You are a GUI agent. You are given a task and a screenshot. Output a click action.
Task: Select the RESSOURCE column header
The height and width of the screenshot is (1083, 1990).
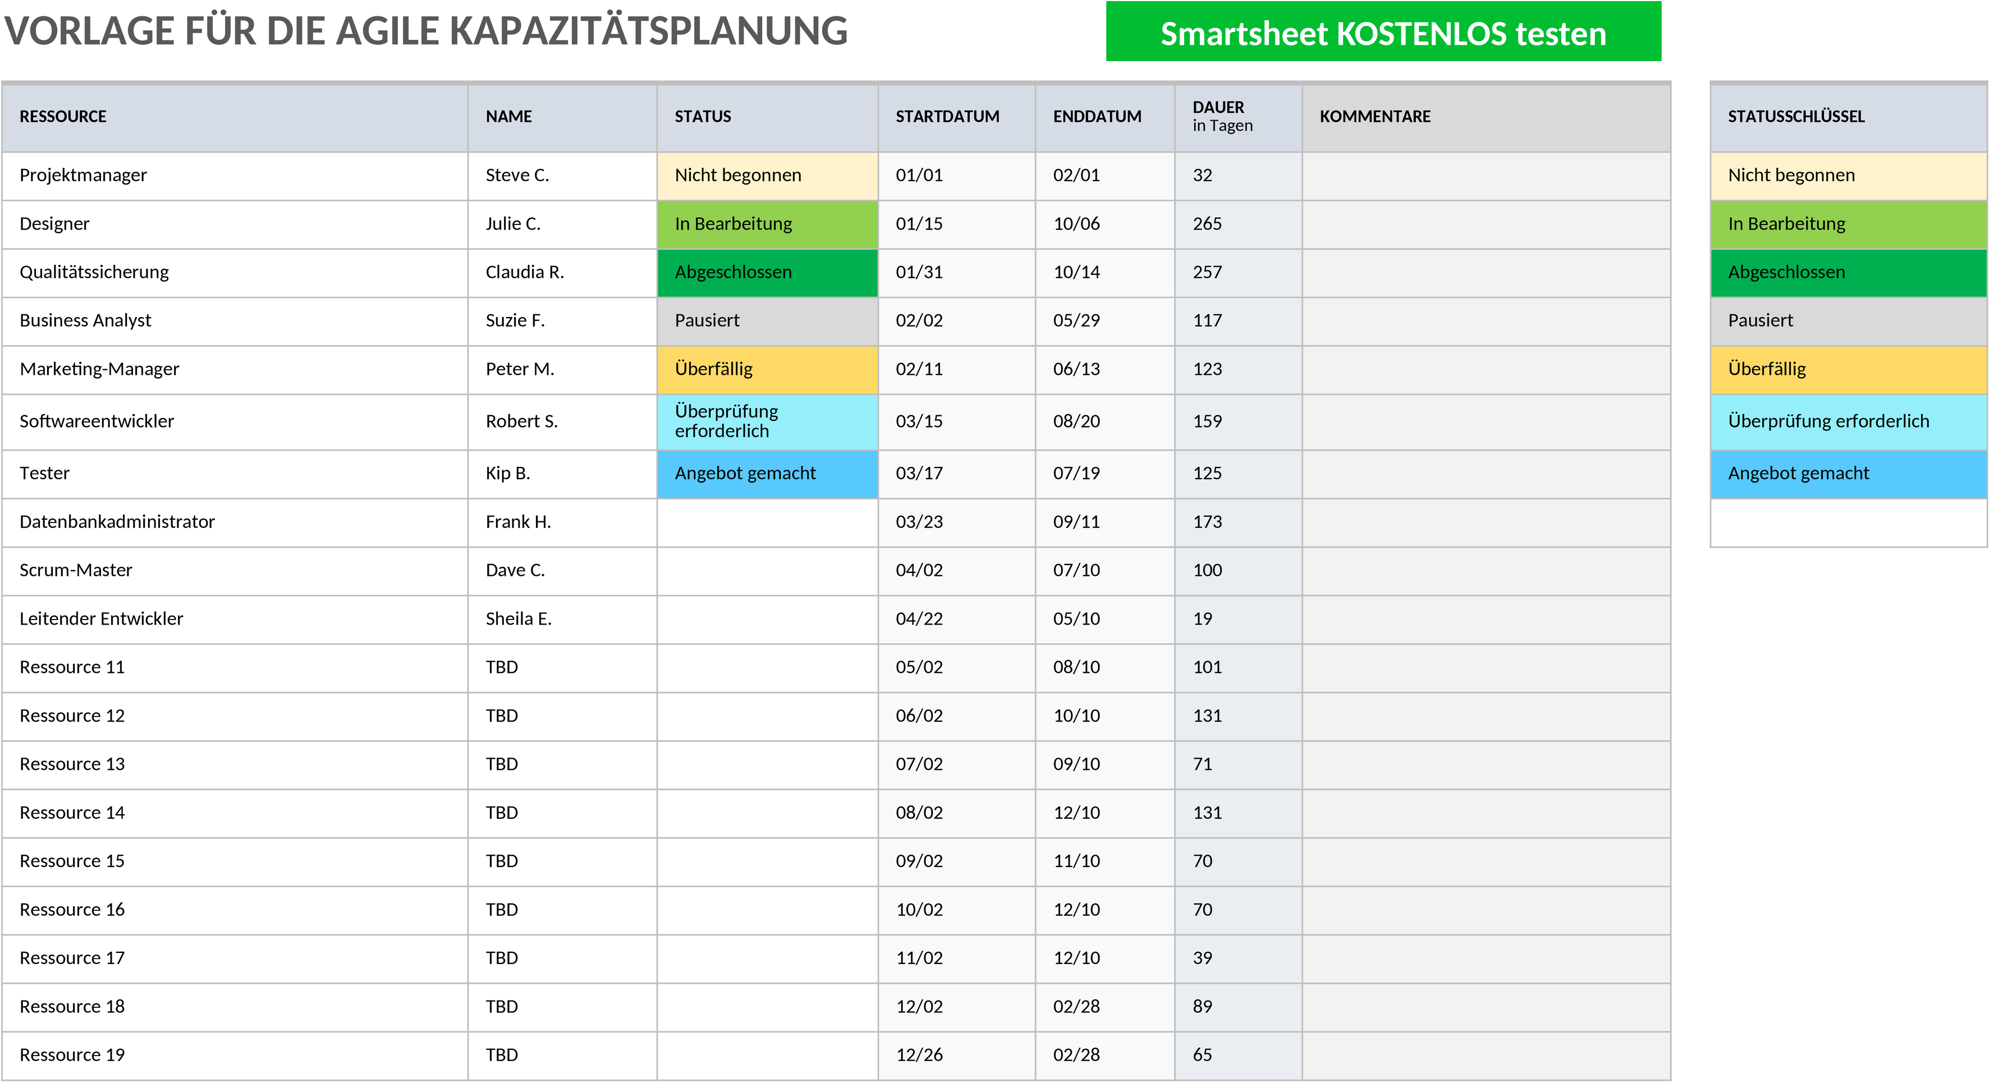[235, 117]
